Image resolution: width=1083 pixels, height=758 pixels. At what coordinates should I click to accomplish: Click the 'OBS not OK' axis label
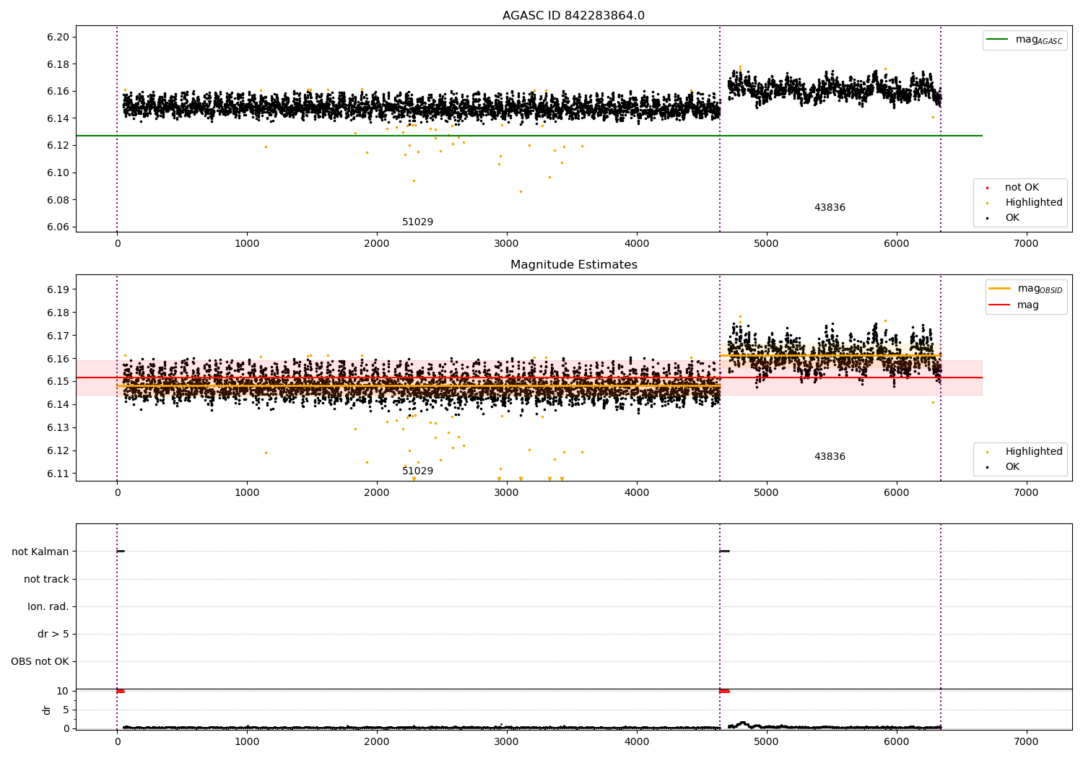(x=40, y=661)
